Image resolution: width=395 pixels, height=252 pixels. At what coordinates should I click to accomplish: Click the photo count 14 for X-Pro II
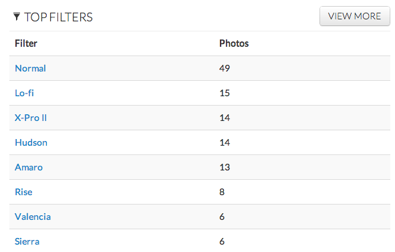click(x=225, y=118)
